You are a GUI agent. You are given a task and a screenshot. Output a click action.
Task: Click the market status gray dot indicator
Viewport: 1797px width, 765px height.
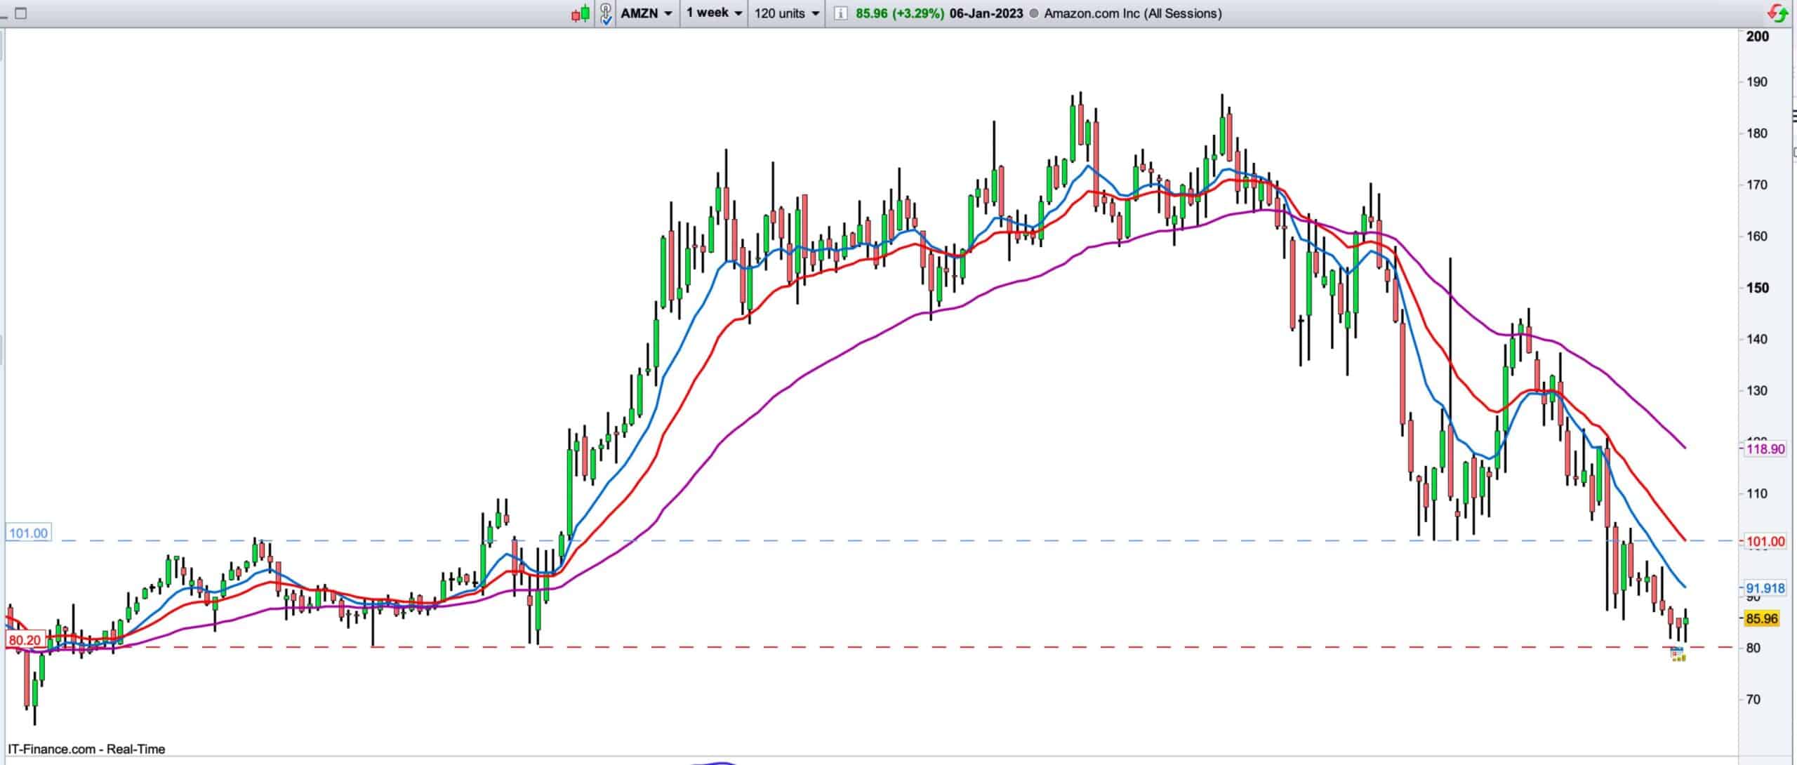[1033, 13]
